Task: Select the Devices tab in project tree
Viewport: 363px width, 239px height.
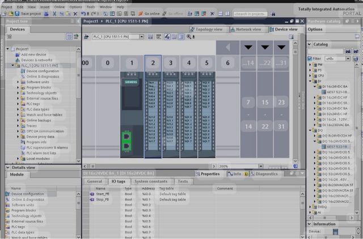Action: click(x=17, y=29)
